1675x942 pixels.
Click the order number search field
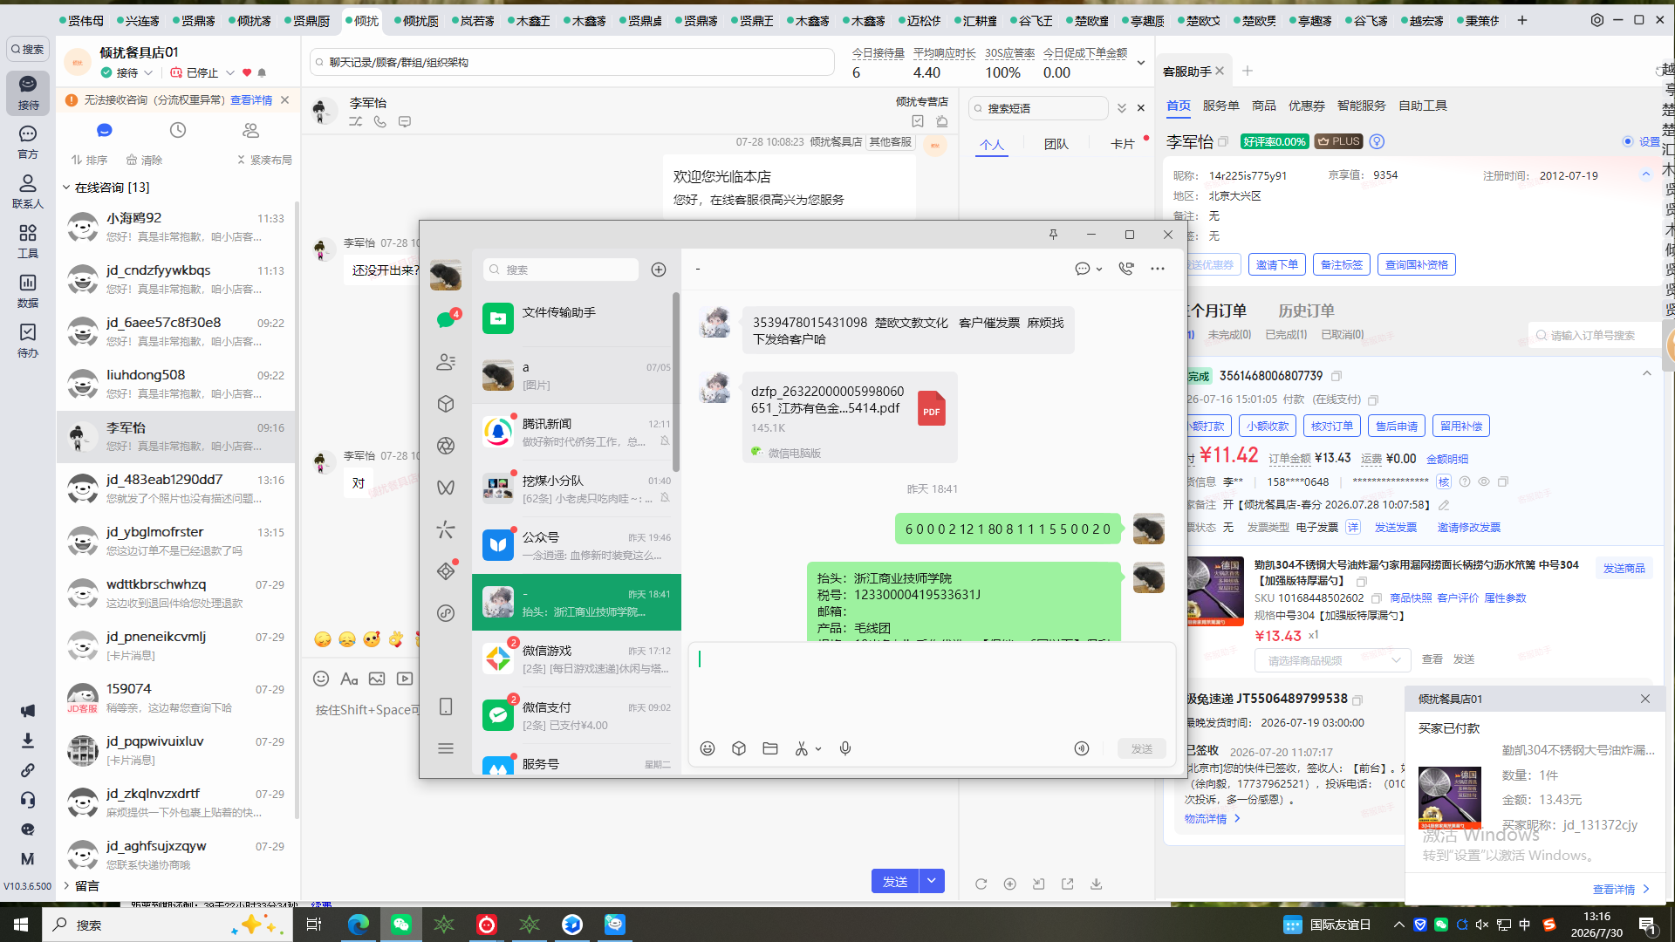[x=1594, y=335]
